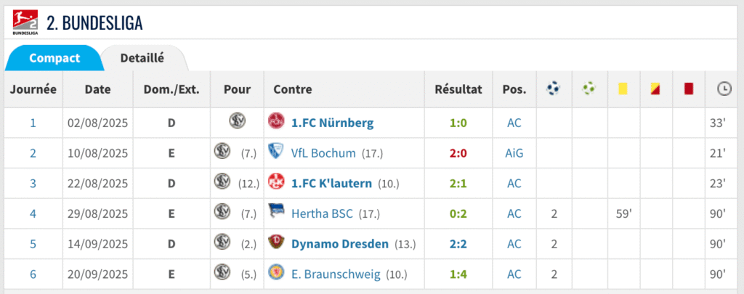Image resolution: width=744 pixels, height=294 pixels.
Task: Click the 1.FC Nürnberg club crest
Action: (275, 122)
